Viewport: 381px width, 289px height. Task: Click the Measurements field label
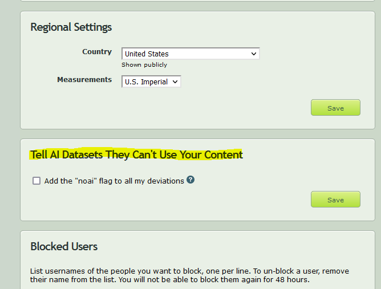click(84, 80)
